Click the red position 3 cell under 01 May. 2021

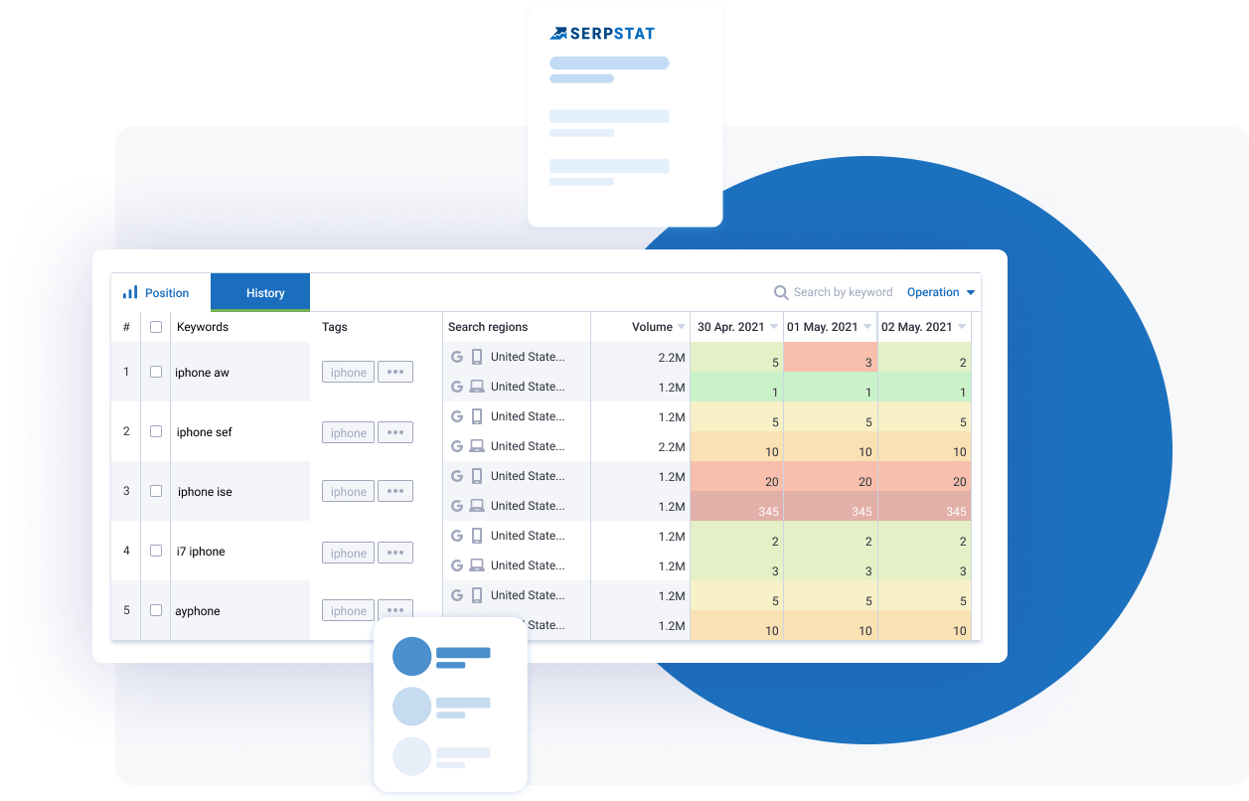point(831,357)
